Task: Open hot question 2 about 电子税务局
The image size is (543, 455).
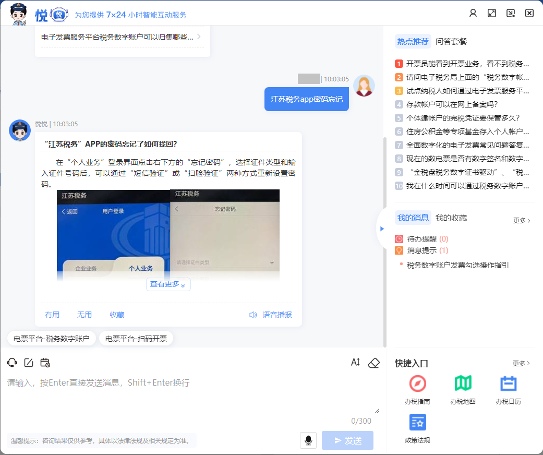Action: click(462, 77)
